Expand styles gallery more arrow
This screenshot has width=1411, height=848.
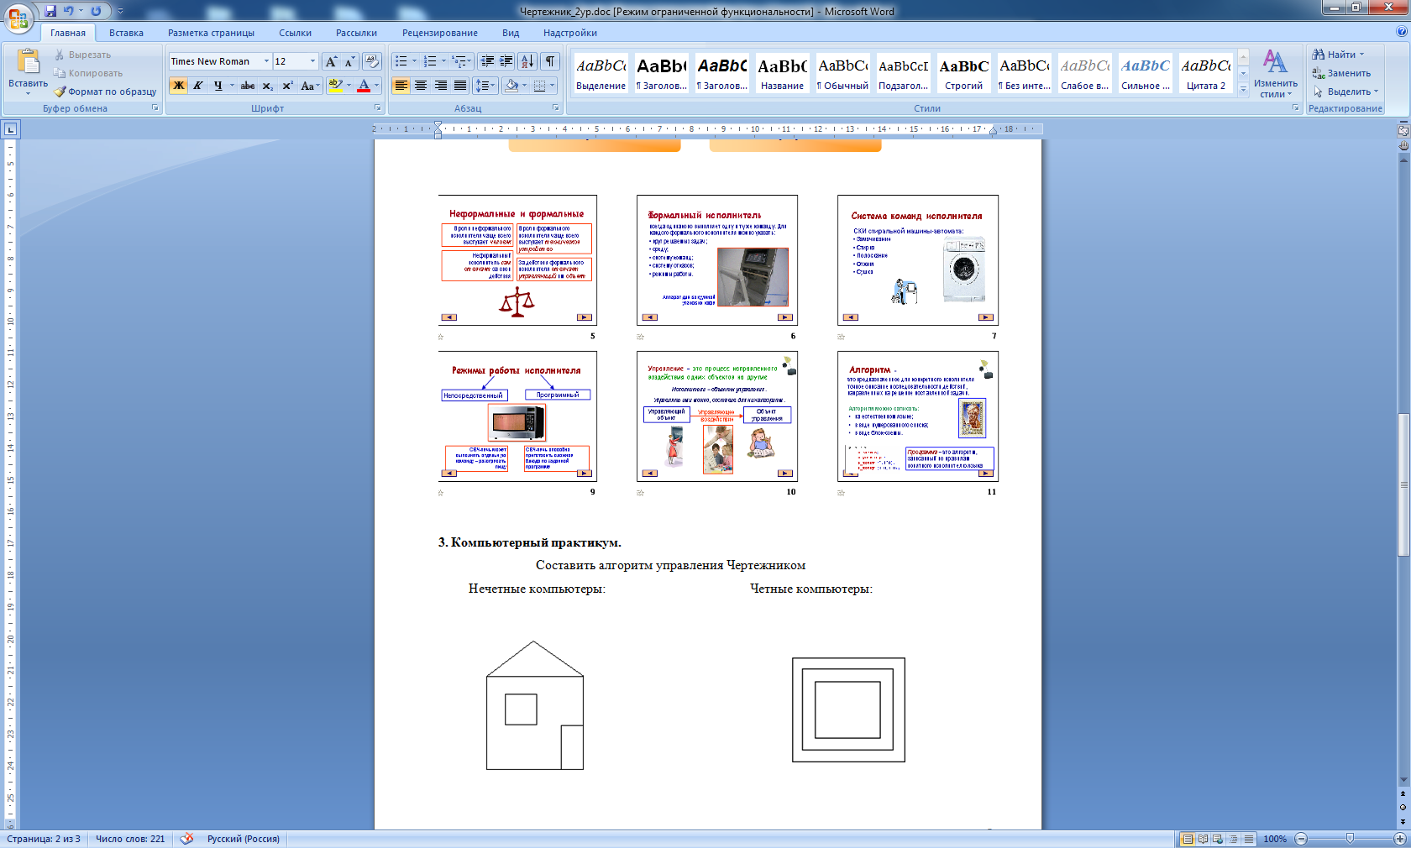click(1244, 90)
